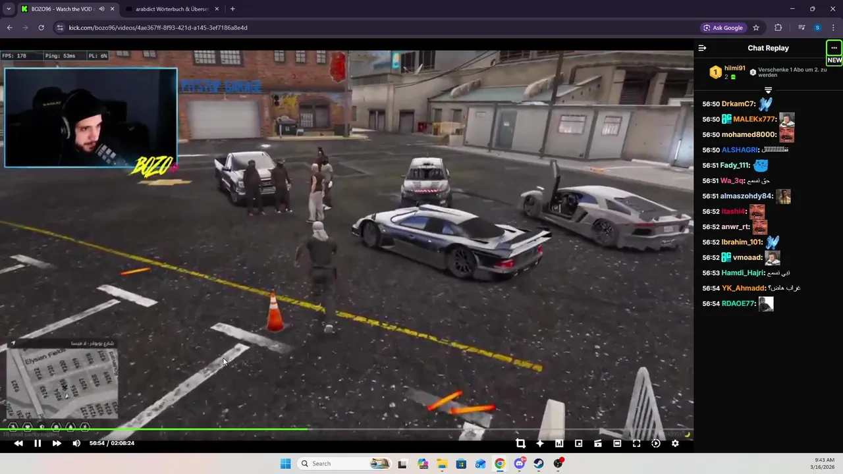
Task: View site information icon in address bar
Action: [60, 28]
